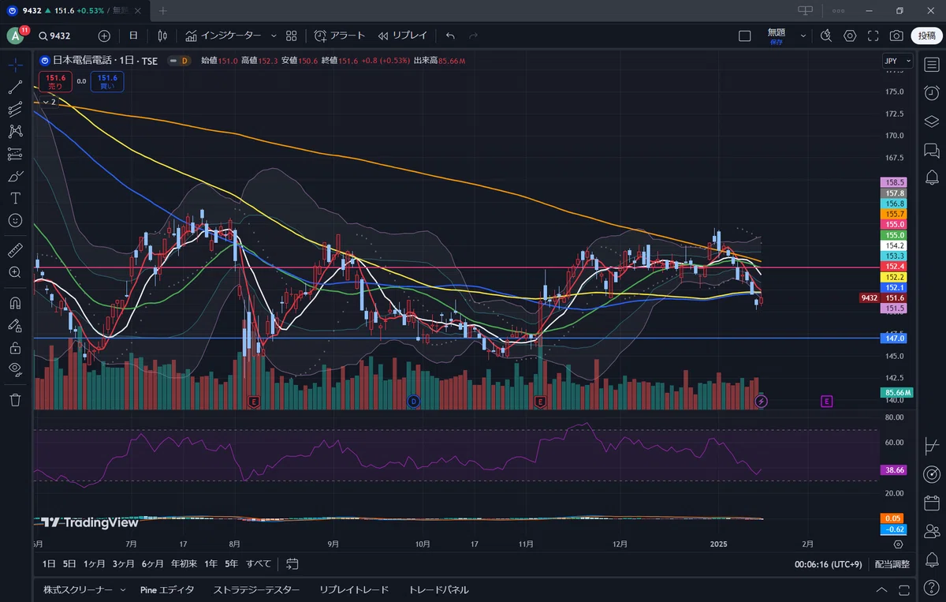Collapse the indicator legend showing 2
The image size is (946, 602).
(48, 102)
